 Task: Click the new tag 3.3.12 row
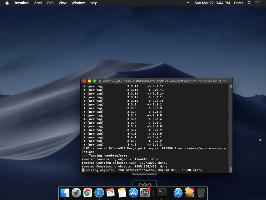pyautogui.click(x=123, y=86)
